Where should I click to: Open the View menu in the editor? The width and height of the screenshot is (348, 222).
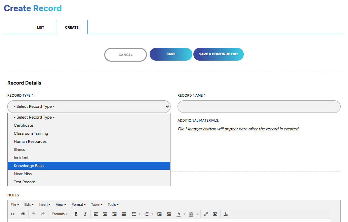tap(61, 204)
